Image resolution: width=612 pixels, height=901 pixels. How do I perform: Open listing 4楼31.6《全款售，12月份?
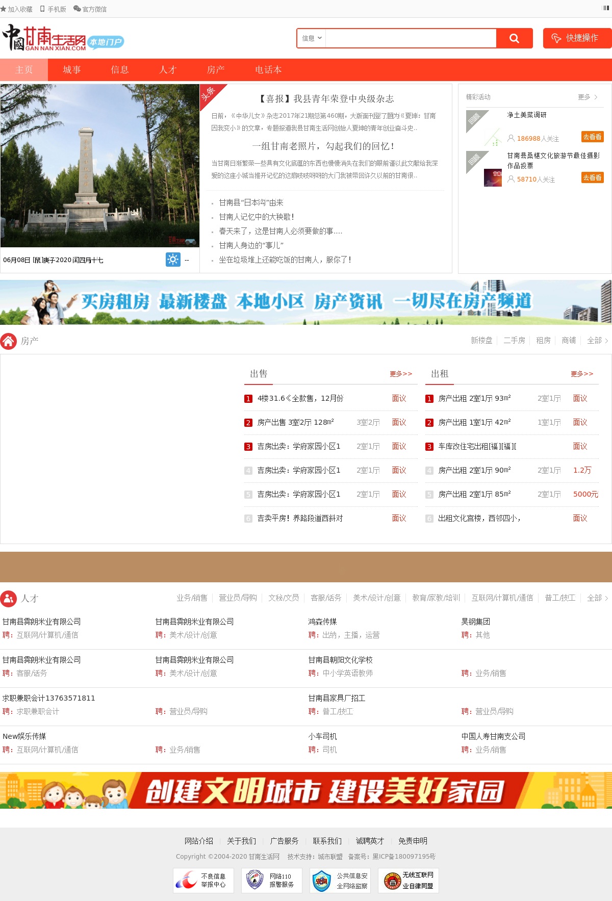point(300,398)
